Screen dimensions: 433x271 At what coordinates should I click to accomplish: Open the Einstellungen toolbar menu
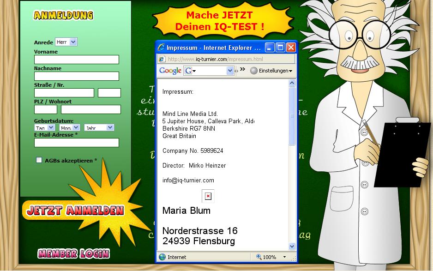point(271,71)
